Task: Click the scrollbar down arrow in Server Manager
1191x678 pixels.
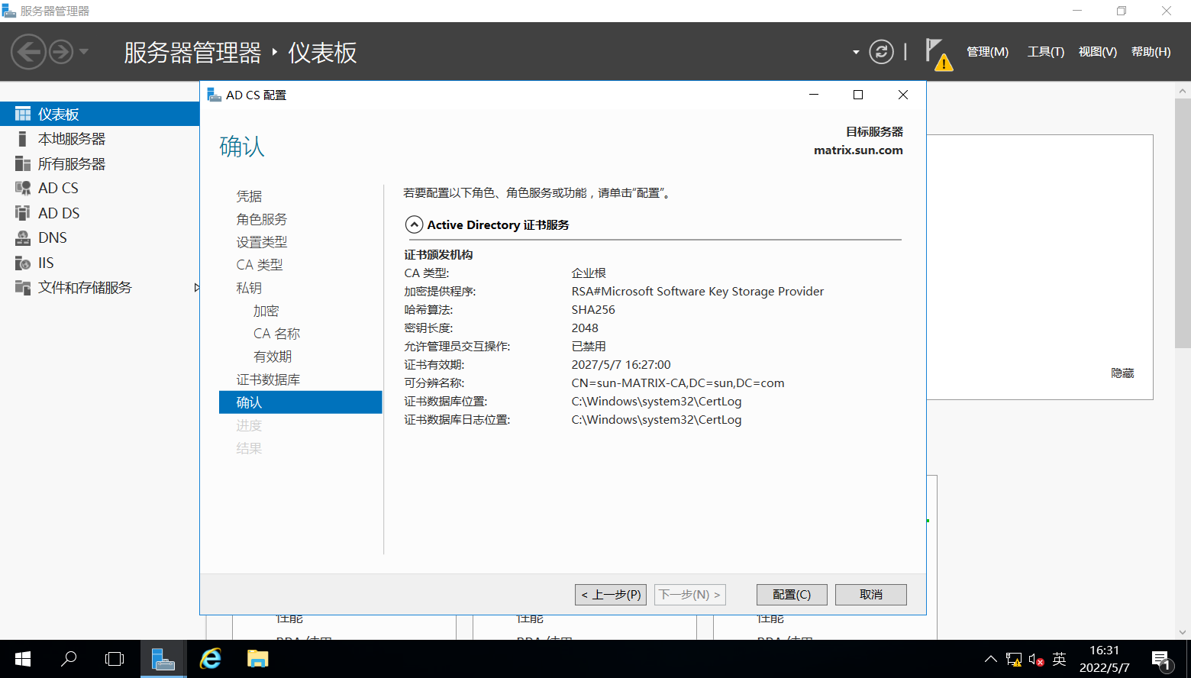Action: click(1183, 632)
